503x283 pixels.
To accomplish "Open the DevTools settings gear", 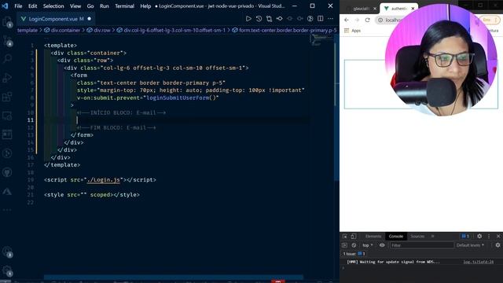I will coord(479,236).
